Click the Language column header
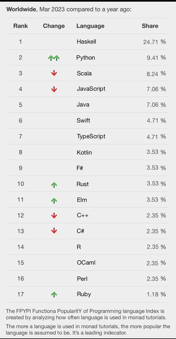The width and height of the screenshot is (176, 339). [91, 26]
